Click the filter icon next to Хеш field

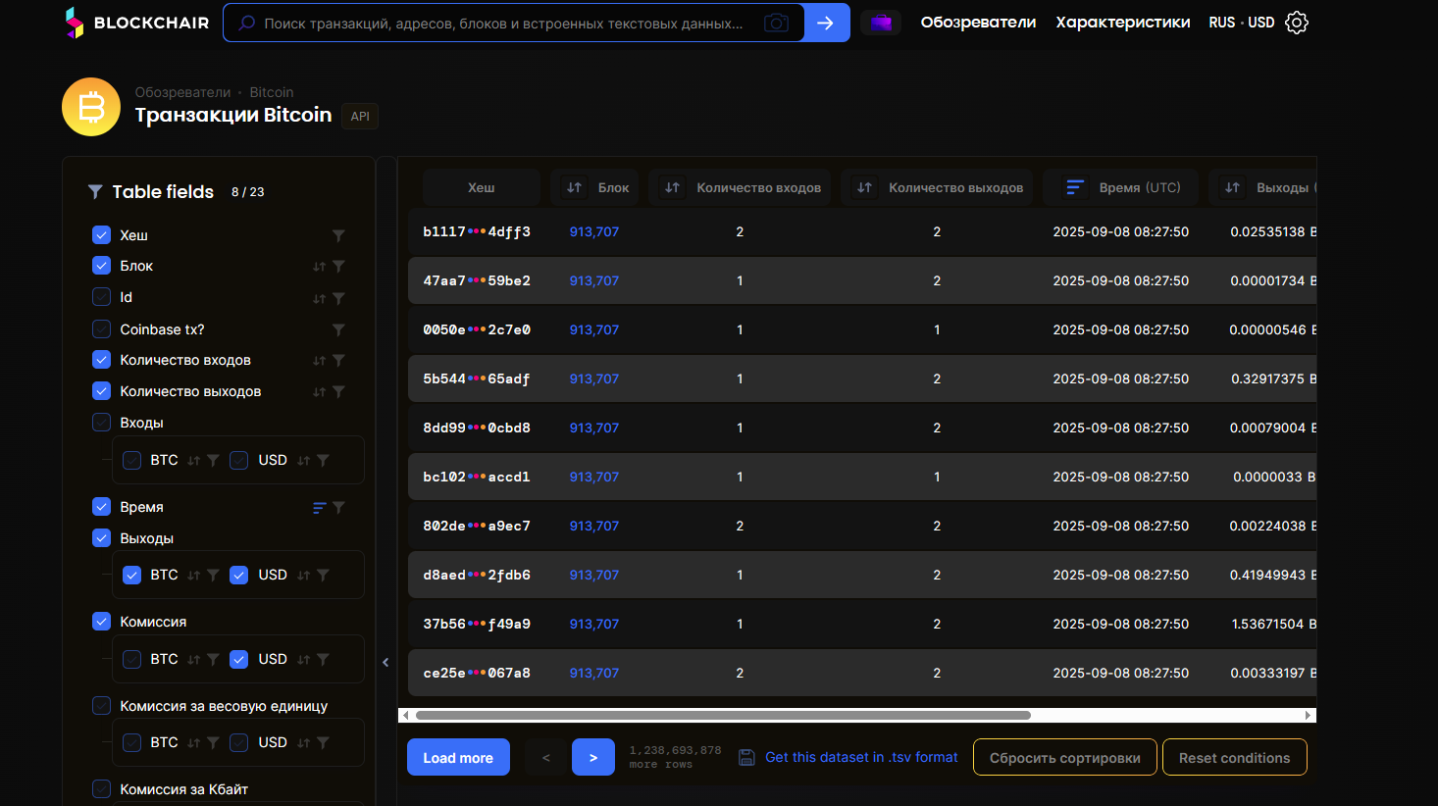pos(338,235)
